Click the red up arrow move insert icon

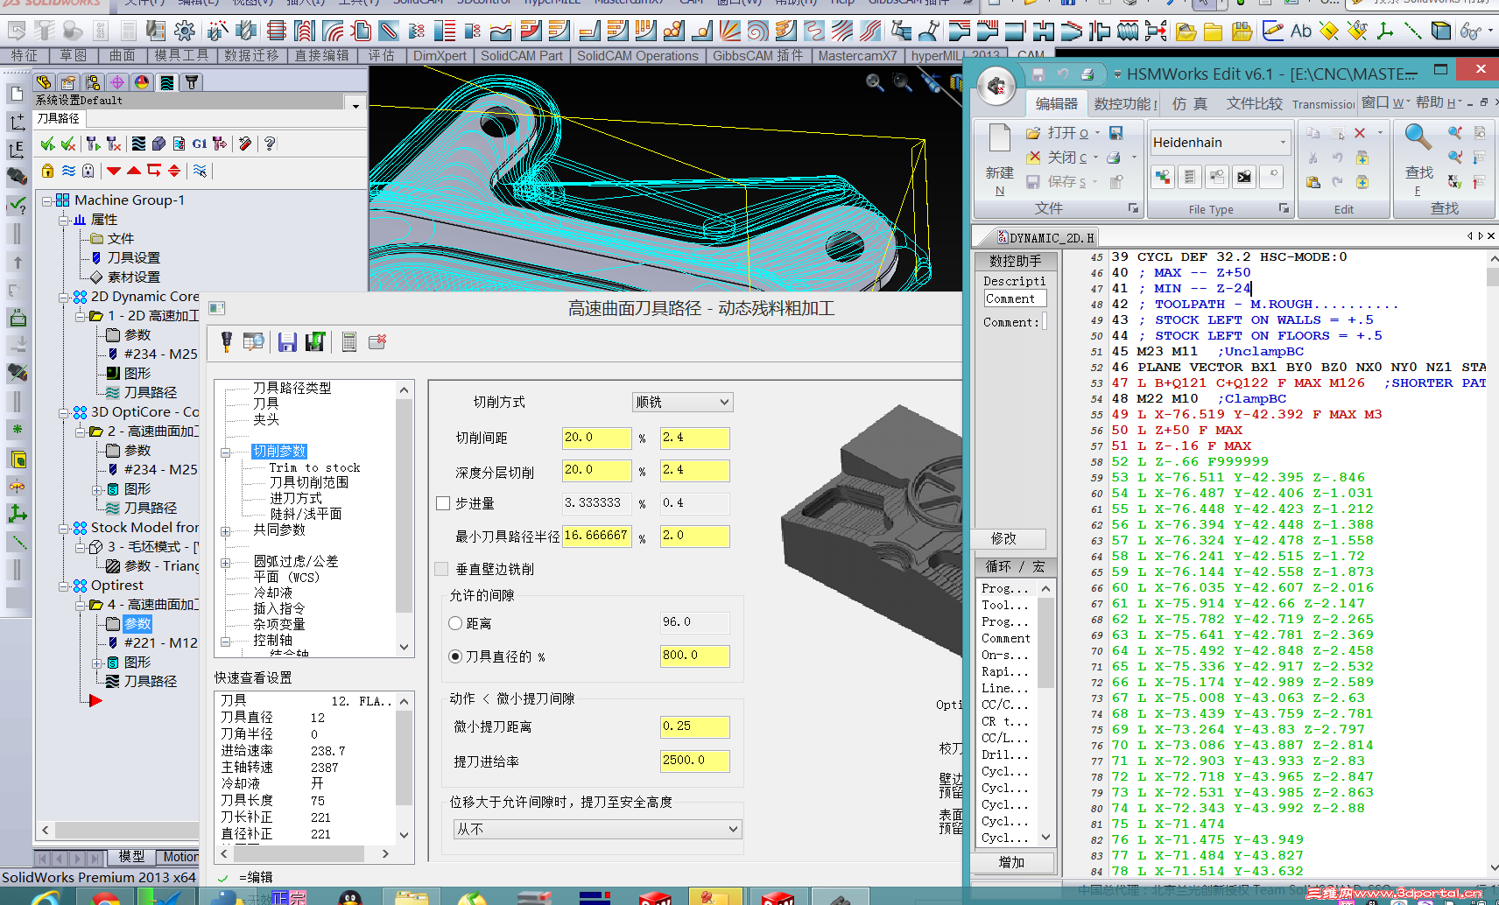pyautogui.click(x=134, y=171)
